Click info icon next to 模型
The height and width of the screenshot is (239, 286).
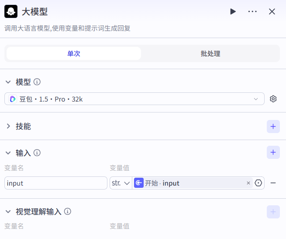(x=37, y=82)
